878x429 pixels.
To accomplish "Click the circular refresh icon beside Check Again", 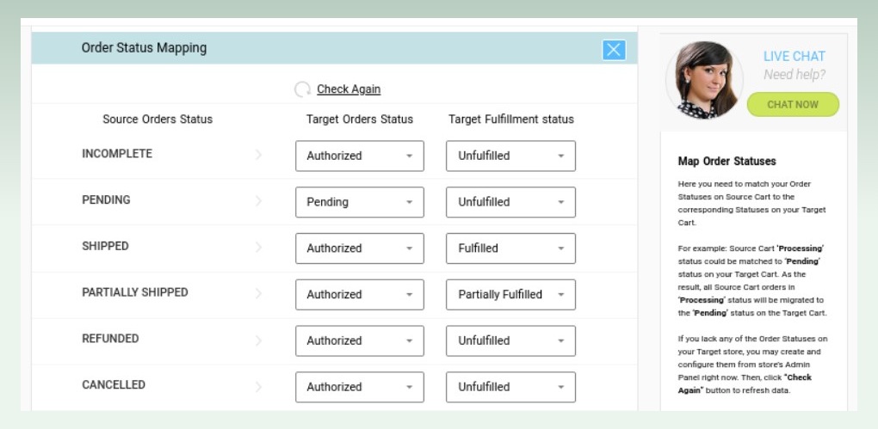I will coord(302,89).
